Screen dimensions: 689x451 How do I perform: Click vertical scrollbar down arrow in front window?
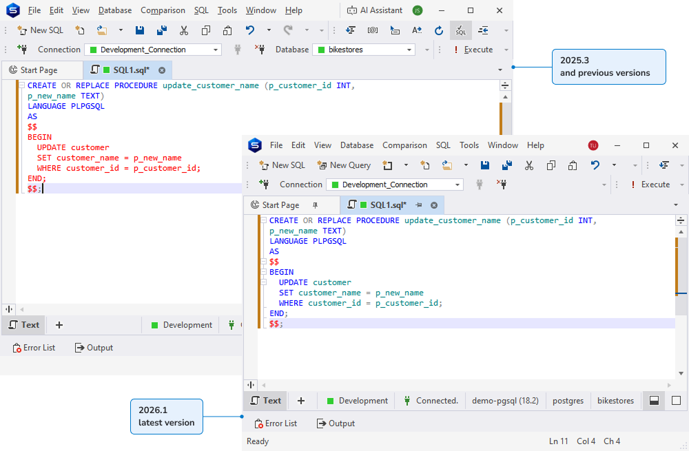click(x=681, y=374)
